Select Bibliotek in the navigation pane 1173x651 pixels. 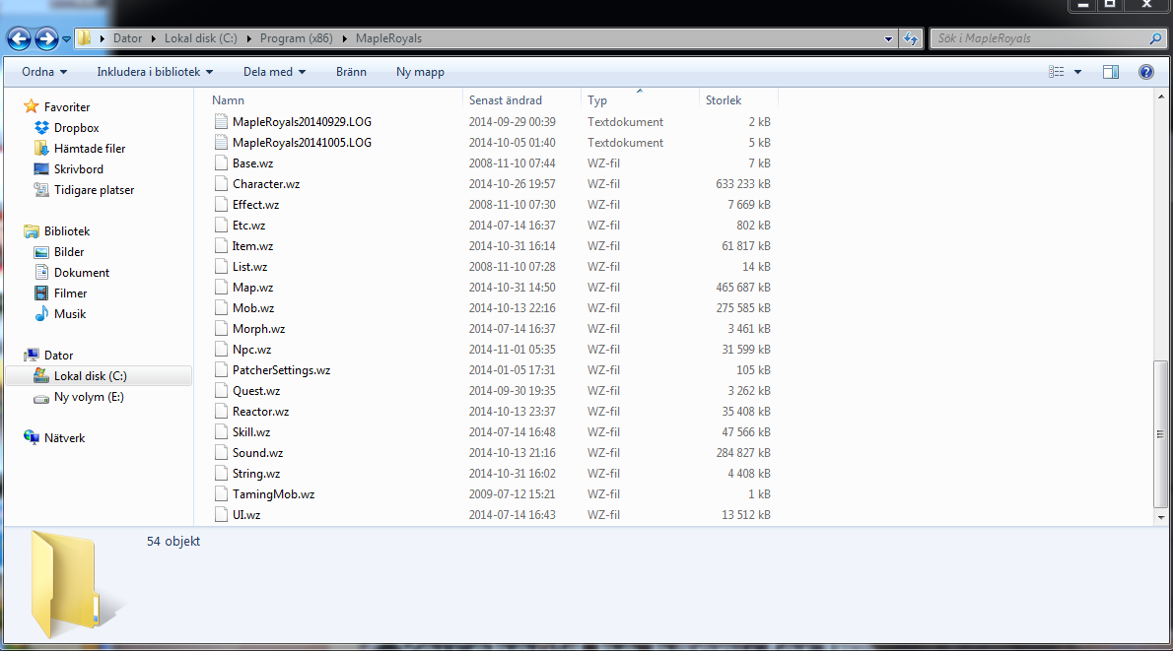(67, 230)
